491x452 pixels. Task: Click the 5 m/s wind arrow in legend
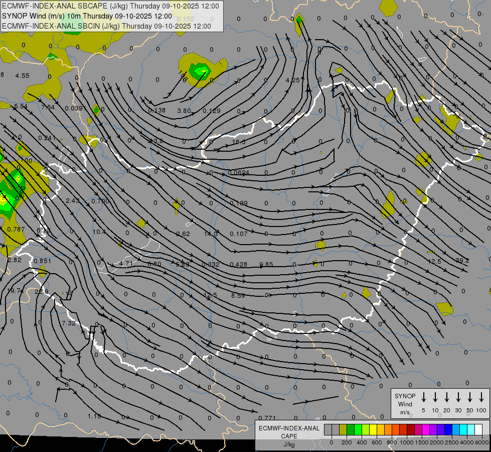tap(423, 397)
